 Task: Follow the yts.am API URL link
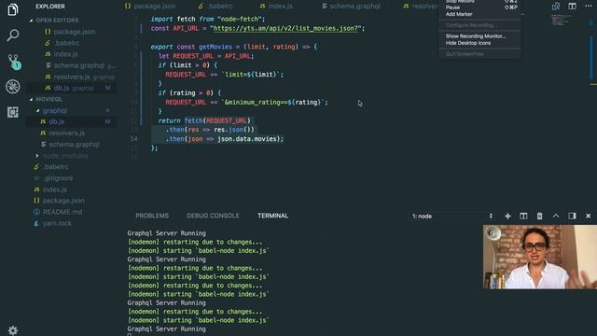click(285, 28)
